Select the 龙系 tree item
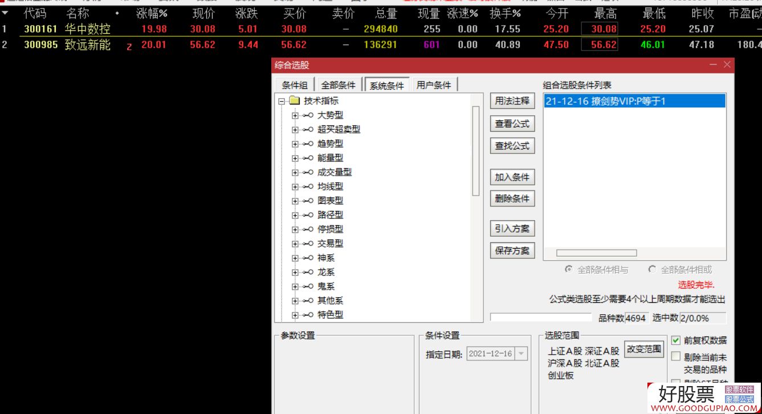Screen dimensions: 762x414 coord(326,272)
